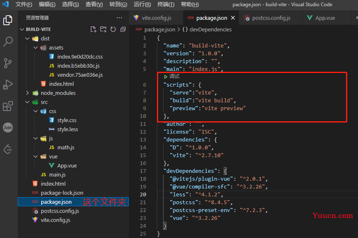Click devDependencies breadcrumb segment

(207, 29)
